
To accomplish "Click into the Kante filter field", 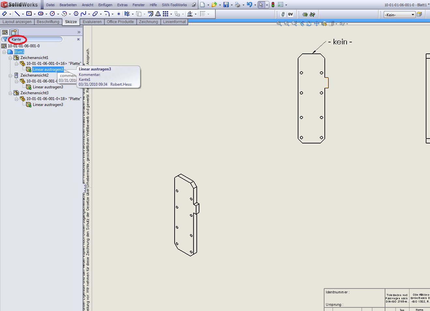I will tap(36, 39).
